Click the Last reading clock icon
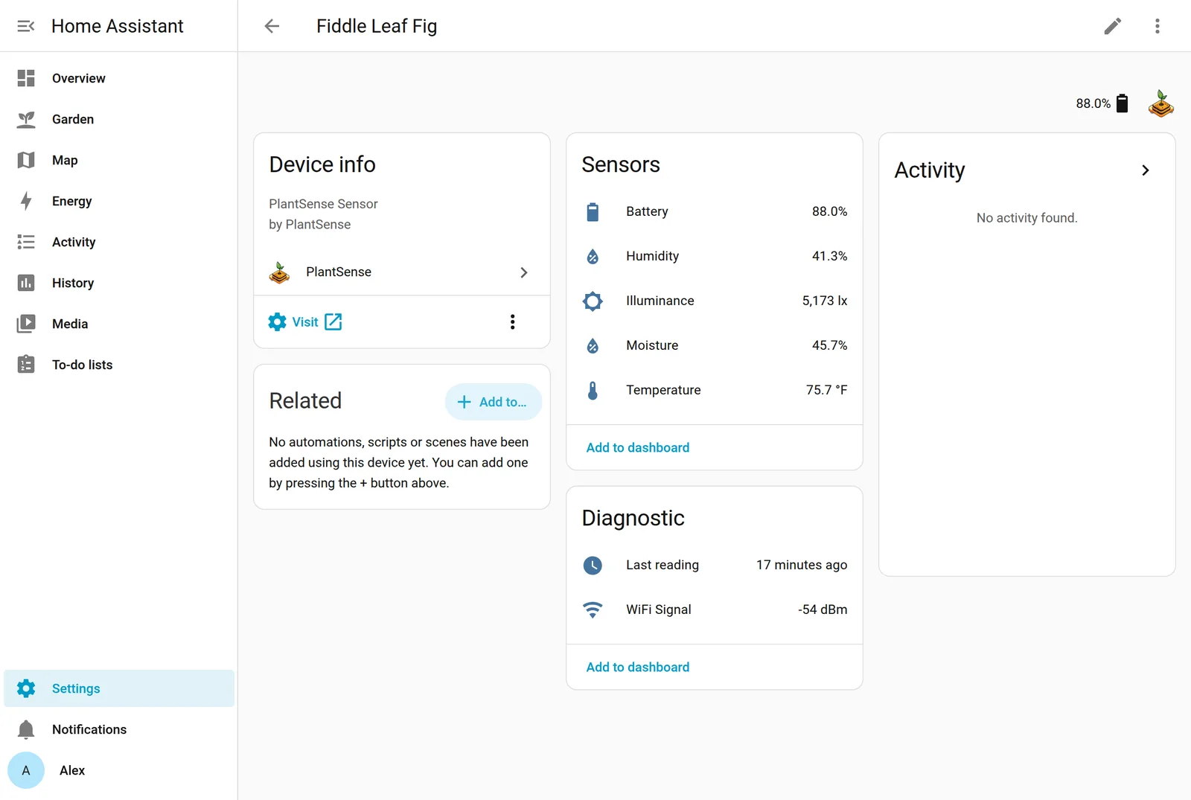 pos(593,565)
